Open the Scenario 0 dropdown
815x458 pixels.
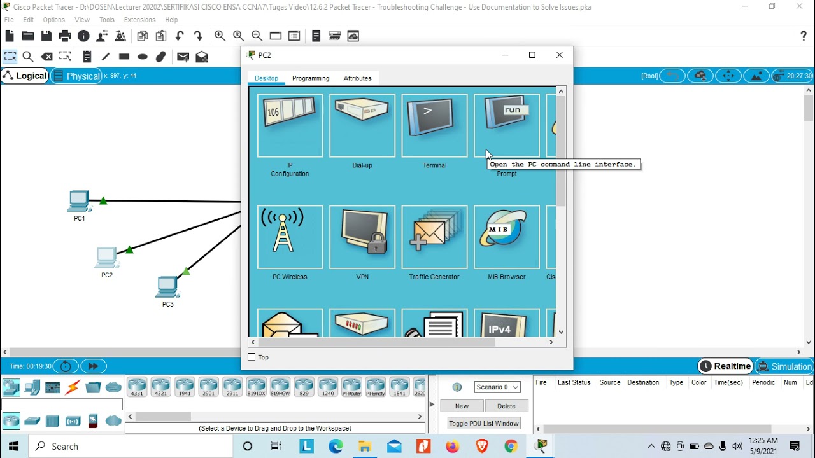(x=497, y=387)
